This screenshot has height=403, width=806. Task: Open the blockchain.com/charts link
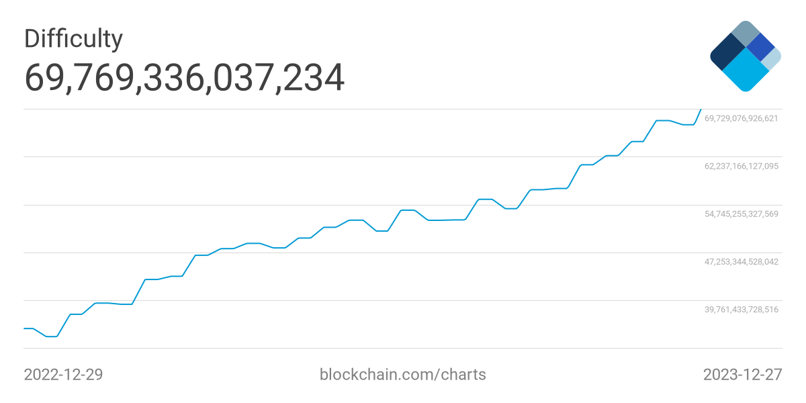[x=402, y=374]
